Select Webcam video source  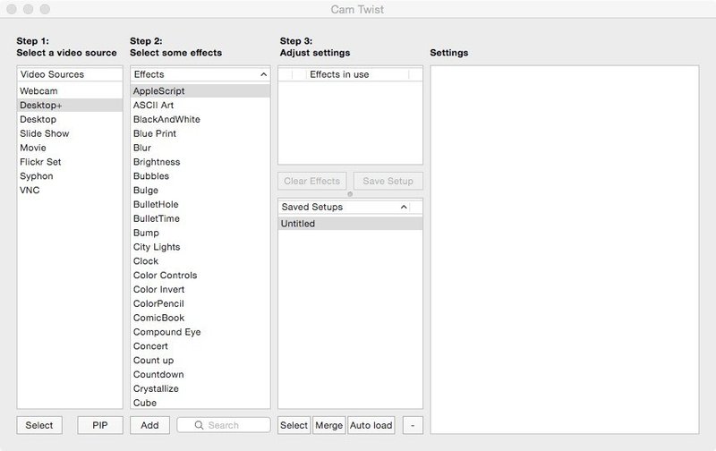click(70, 91)
